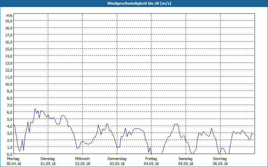Click the 12,0 axis label
Screen dimensions: 268x167
[9, 70]
